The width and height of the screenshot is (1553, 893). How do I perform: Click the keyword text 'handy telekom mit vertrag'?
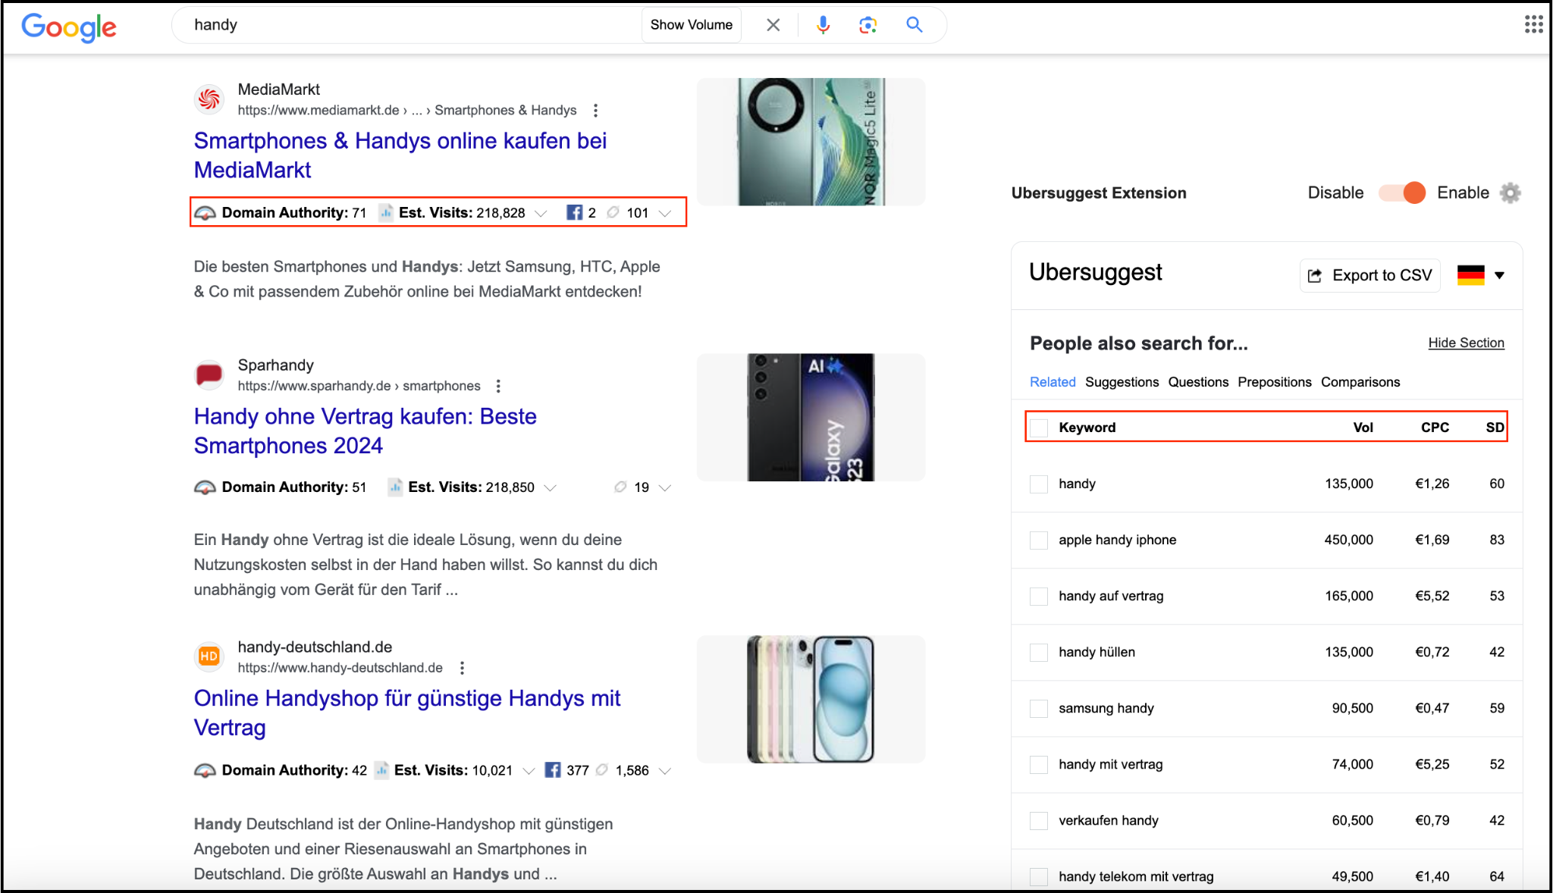1136,876
